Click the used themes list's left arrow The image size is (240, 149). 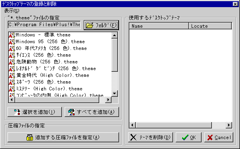point(132,125)
